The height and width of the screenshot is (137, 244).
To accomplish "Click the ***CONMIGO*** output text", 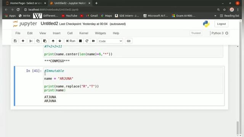I will pyautogui.click(x=57, y=61).
